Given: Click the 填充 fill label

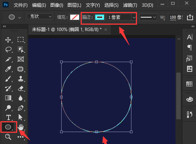Looking at the screenshot, I should pyautogui.click(x=62, y=17).
